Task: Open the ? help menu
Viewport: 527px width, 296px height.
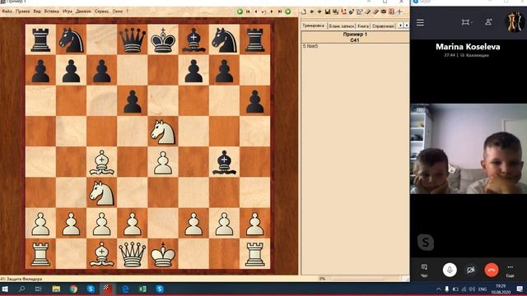Action: coord(128,12)
